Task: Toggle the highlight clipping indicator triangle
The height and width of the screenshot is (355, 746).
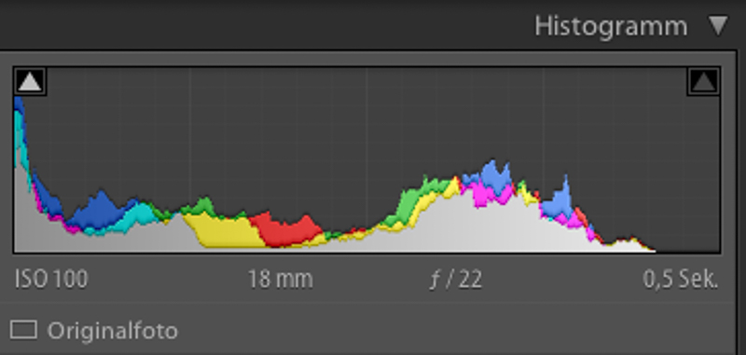Action: point(703,81)
